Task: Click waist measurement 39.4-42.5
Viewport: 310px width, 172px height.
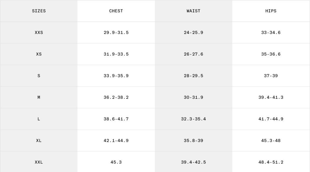Action: tap(193, 162)
